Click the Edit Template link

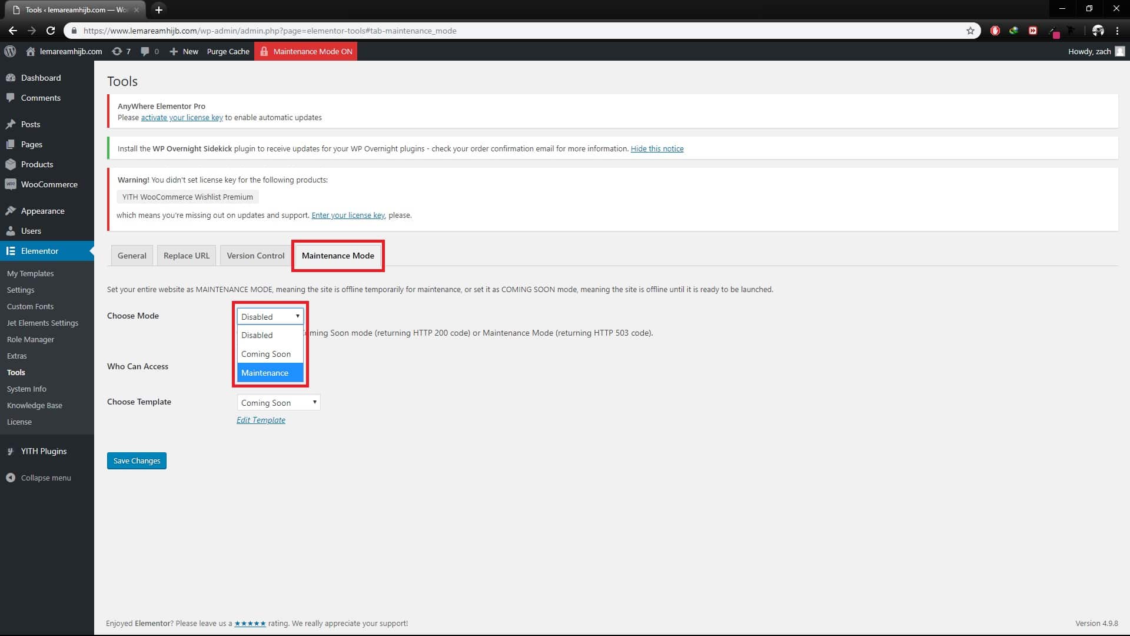pyautogui.click(x=261, y=420)
